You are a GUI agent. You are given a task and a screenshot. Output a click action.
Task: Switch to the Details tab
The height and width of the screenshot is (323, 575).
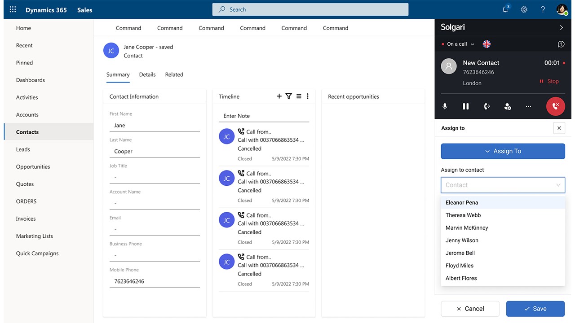click(147, 74)
